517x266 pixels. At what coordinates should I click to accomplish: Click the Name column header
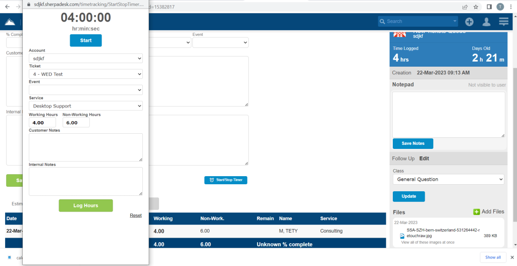(x=286, y=219)
